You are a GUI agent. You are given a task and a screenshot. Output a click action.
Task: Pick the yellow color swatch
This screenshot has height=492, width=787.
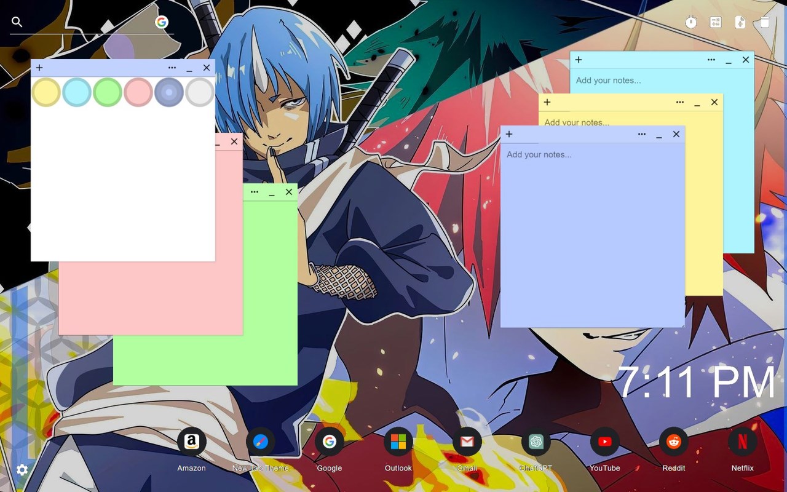[x=46, y=92]
